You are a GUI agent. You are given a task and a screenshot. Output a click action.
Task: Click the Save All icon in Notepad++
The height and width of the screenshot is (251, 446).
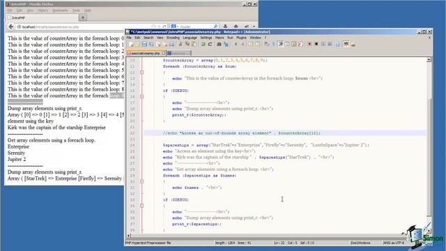tap(151, 44)
